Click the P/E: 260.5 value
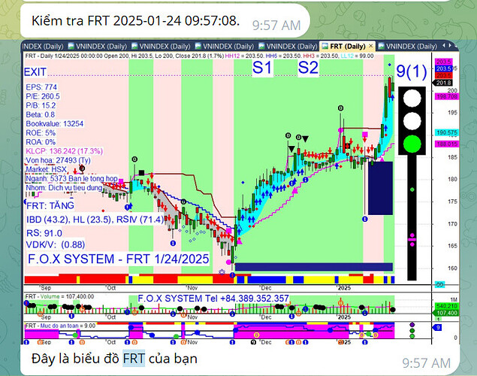Viewport: 477px width, 376px height. [43, 96]
